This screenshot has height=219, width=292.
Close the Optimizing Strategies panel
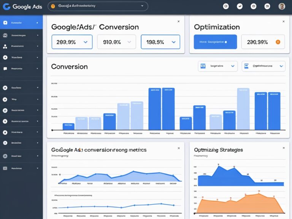283,148
